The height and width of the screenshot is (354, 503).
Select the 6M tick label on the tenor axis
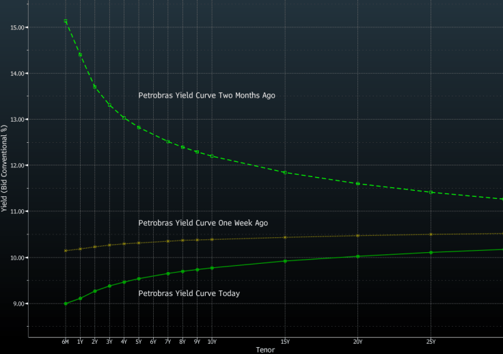click(66, 342)
